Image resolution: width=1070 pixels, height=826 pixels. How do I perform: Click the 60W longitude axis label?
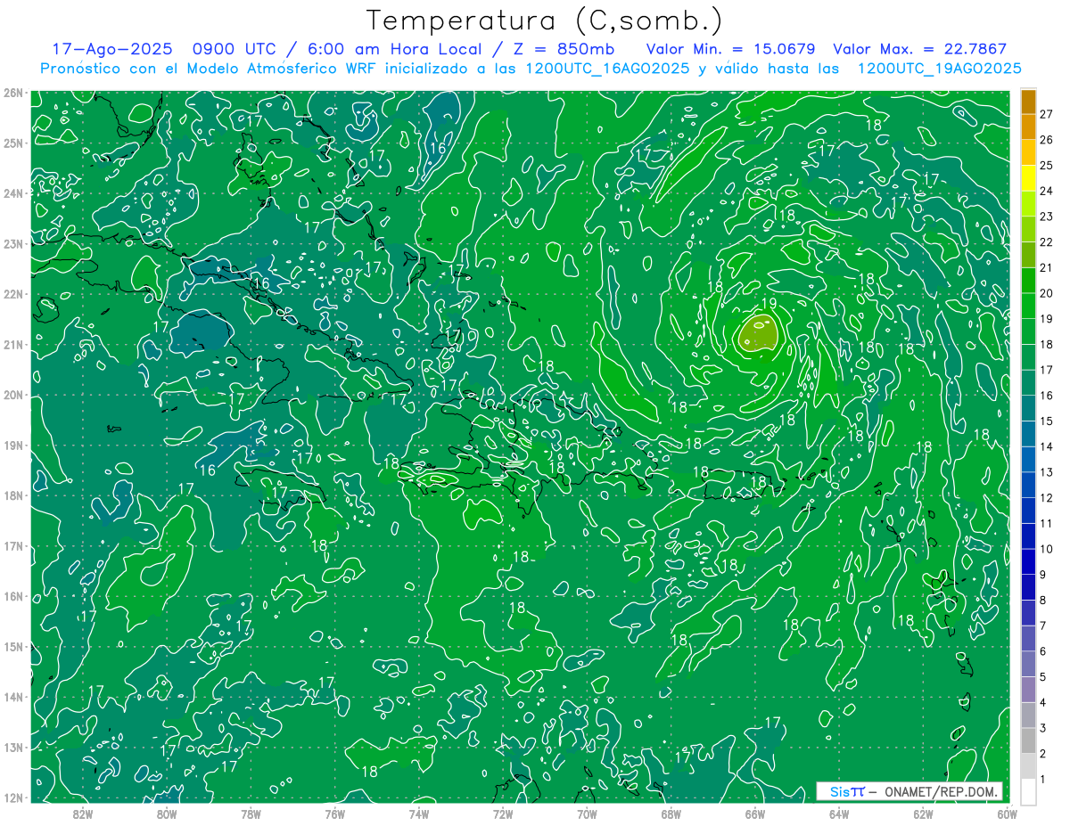point(1007,814)
